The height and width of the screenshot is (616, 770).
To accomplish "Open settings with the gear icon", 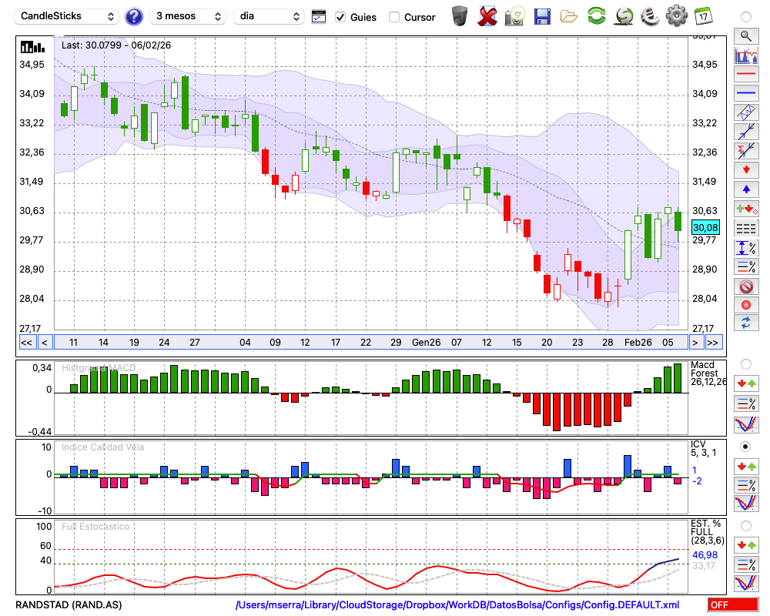I will [x=677, y=15].
